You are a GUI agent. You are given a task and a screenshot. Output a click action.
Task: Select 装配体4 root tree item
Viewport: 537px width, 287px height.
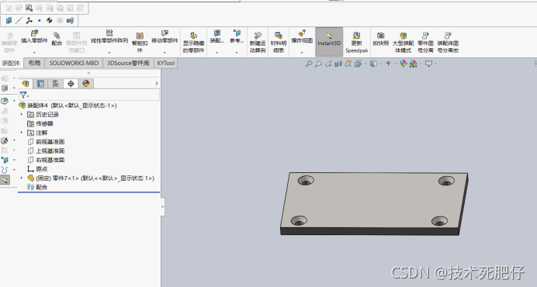(x=68, y=105)
